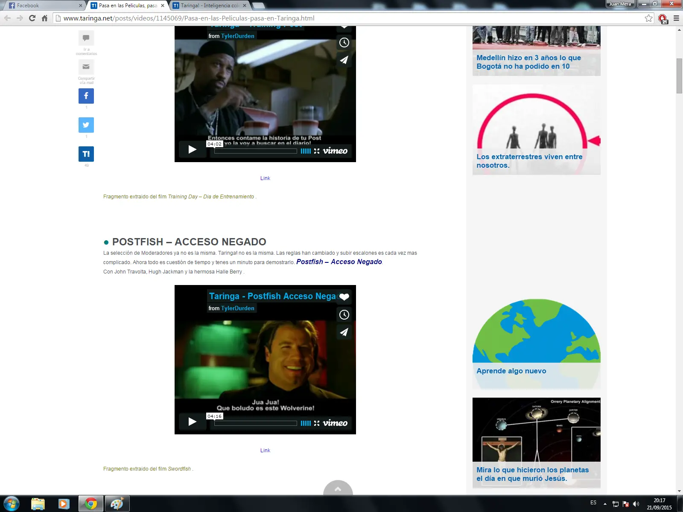Open the Windows Start menu
The height and width of the screenshot is (512, 683).
point(12,504)
